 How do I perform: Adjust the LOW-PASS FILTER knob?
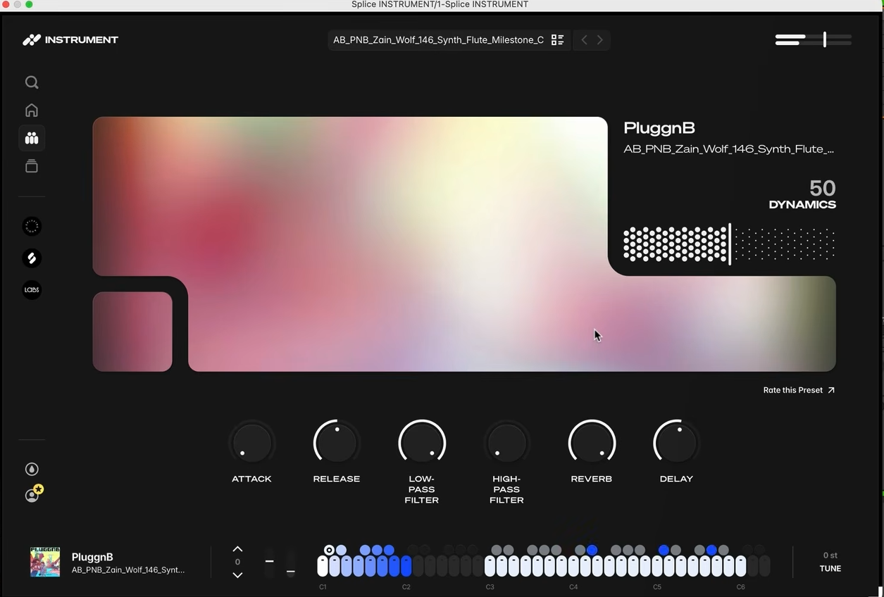click(x=422, y=443)
